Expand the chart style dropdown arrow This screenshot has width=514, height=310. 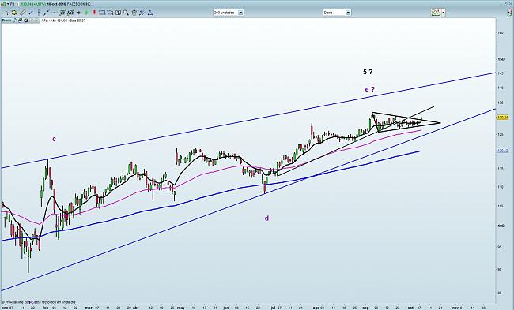[444, 13]
